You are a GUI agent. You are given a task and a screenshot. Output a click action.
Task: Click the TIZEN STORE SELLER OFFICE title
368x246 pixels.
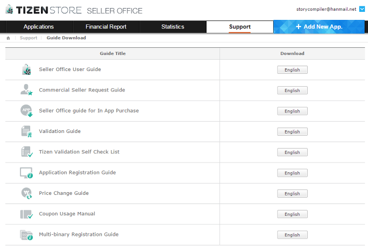click(x=79, y=10)
